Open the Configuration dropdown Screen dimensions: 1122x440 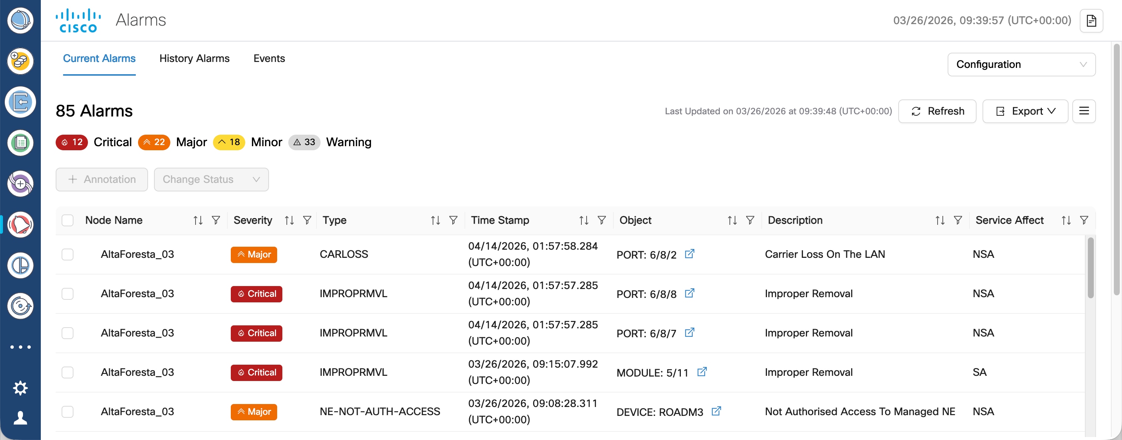click(1021, 65)
